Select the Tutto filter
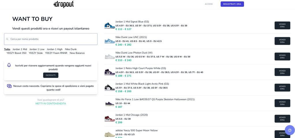This screenshot has width=295, height=138. point(7,49)
